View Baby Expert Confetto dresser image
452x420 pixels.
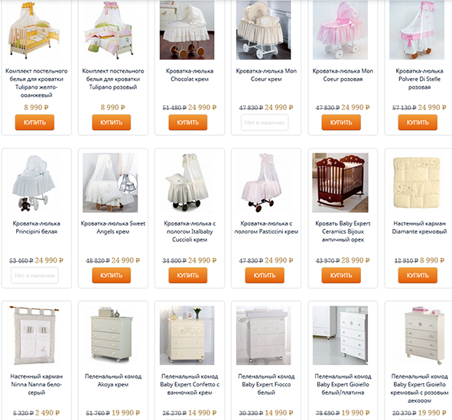click(x=187, y=336)
